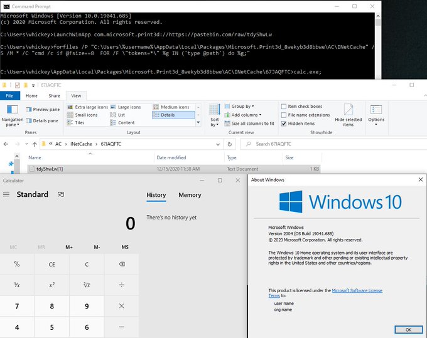
Task: Click the square root key
Action: coord(87,285)
